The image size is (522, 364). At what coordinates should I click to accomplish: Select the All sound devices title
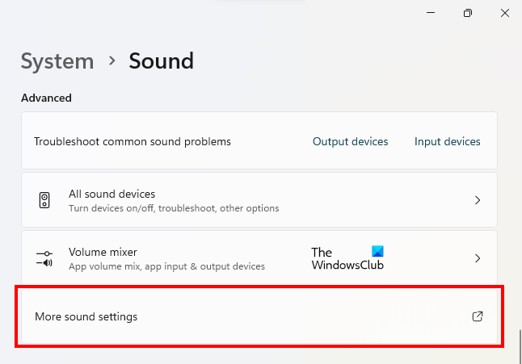pos(112,194)
